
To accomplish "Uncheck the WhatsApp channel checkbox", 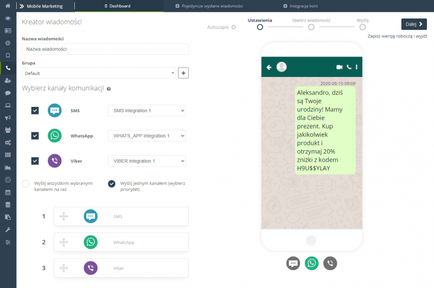I will 35,136.
